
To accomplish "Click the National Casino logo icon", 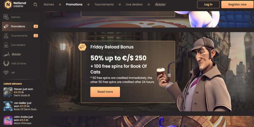I will point(8,4).
